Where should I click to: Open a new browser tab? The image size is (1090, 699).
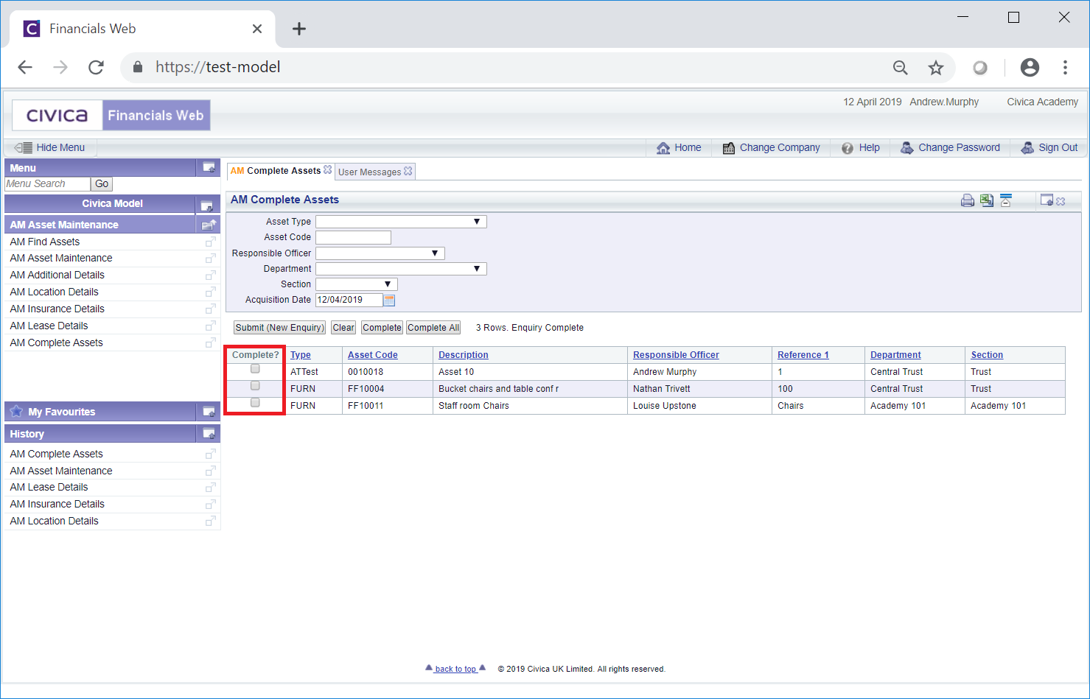298,29
